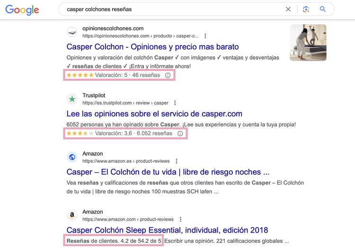Click the Google logo
This screenshot has width=355, height=248.
click(22, 10)
